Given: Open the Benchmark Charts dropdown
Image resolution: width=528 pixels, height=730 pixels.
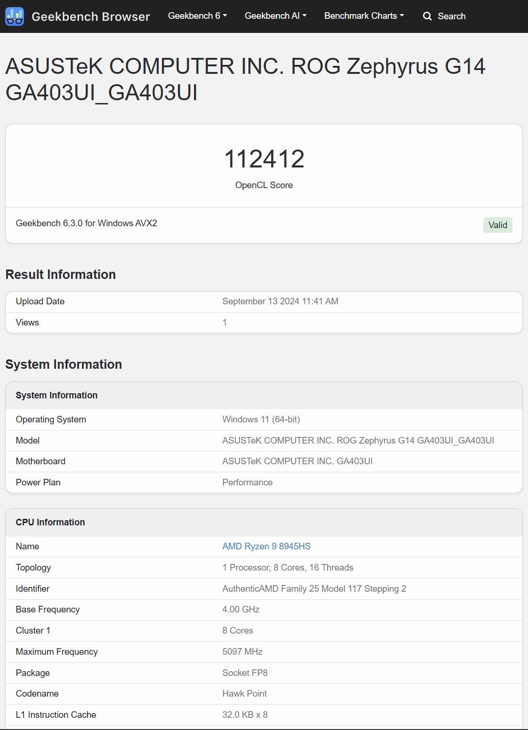Looking at the screenshot, I should click(x=364, y=16).
